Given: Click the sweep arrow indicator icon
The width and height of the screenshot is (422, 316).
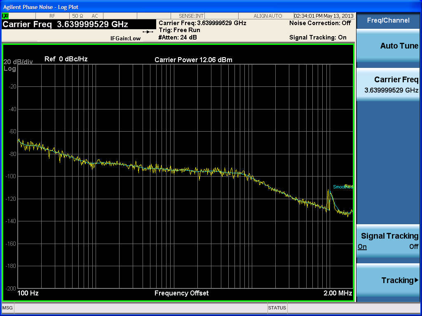Looking at the screenshot, I should click(148, 32).
